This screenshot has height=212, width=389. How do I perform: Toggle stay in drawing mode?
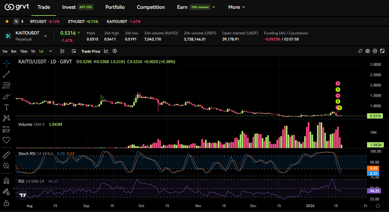[6, 192]
